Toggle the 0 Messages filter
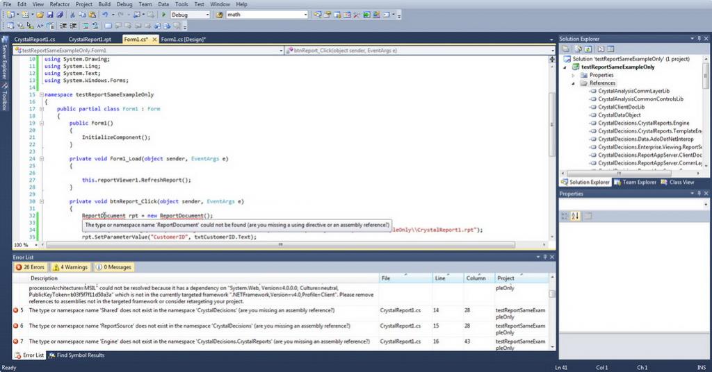This screenshot has width=712, height=372. click(x=113, y=267)
